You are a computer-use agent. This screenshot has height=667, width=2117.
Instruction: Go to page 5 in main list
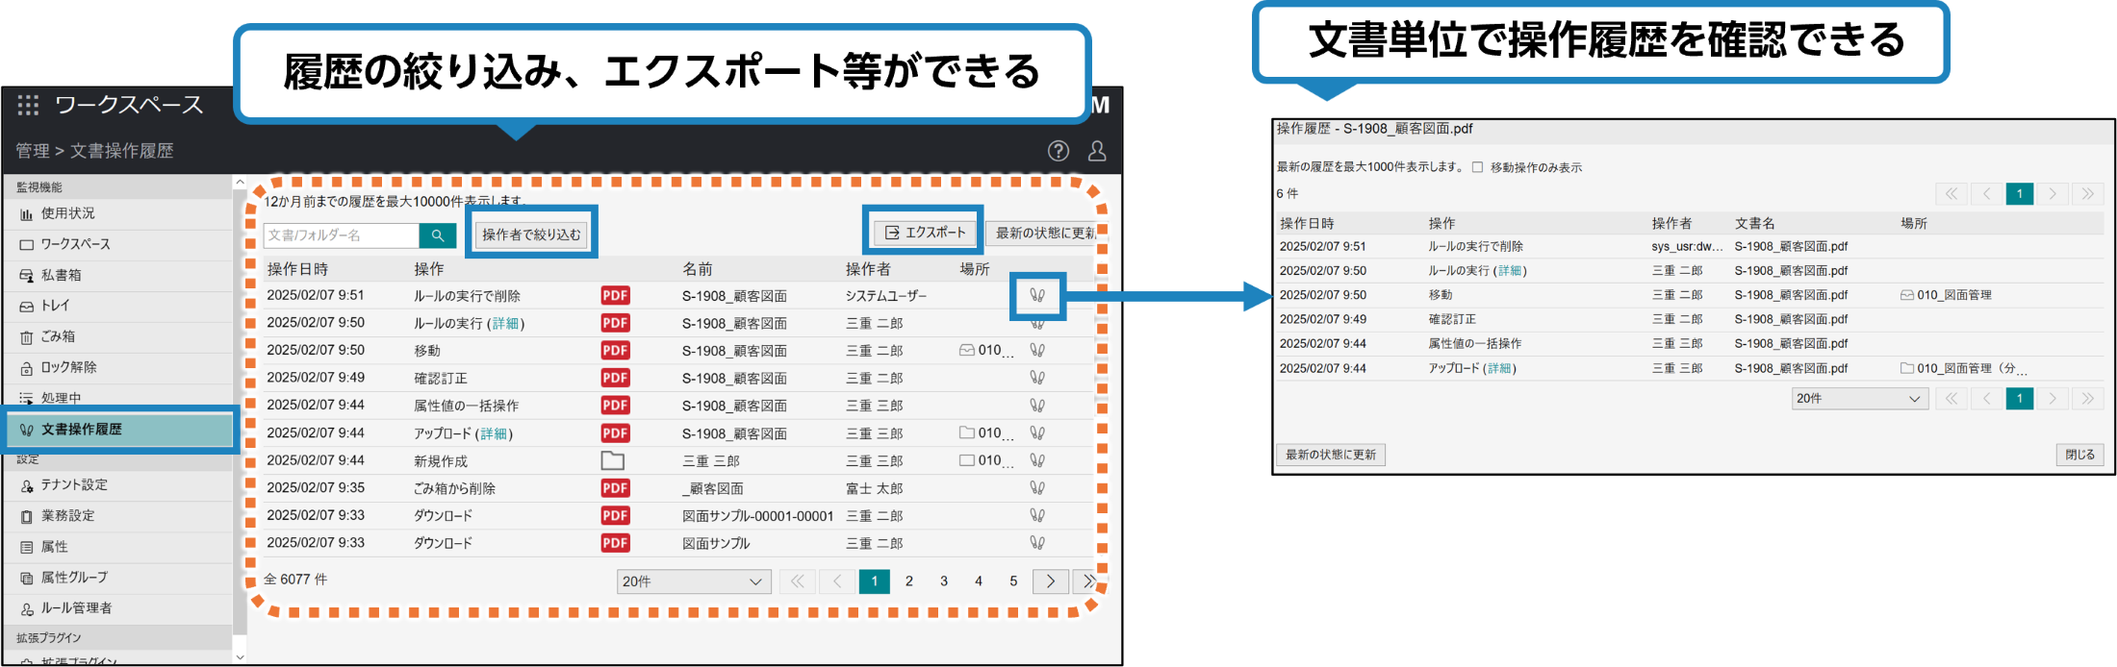coord(1013,581)
